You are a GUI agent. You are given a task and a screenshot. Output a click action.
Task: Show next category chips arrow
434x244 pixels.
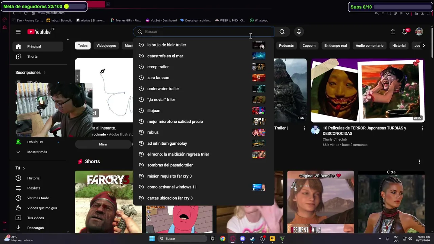[x=423, y=45]
